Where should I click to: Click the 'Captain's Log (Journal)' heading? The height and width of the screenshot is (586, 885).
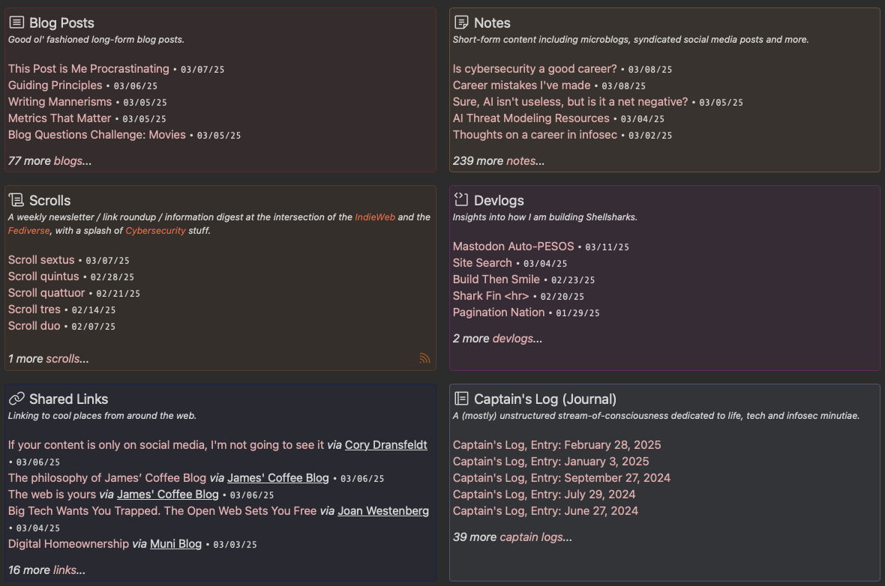[x=545, y=399]
